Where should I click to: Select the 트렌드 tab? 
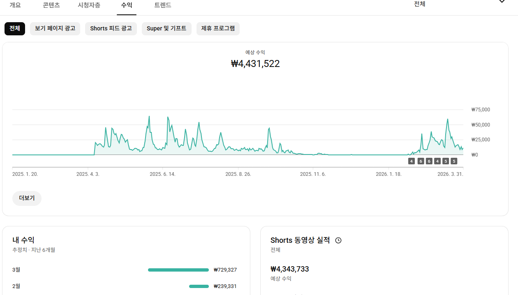point(163,5)
